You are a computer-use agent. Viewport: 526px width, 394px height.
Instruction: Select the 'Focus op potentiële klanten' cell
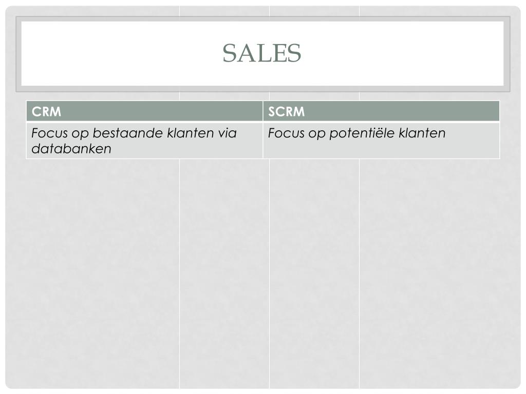pyautogui.click(x=381, y=140)
